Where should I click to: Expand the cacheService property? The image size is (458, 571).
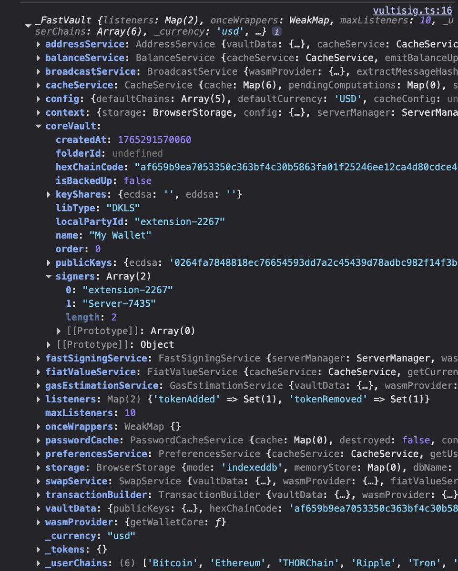(38, 85)
